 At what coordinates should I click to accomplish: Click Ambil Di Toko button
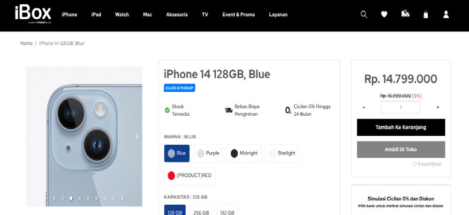coord(401,149)
